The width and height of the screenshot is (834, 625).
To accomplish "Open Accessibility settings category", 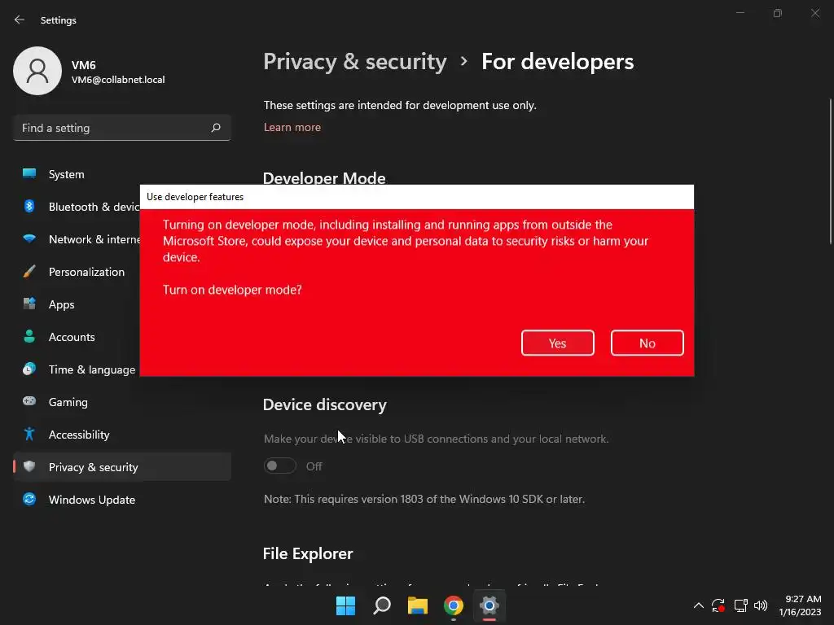I will 122,435.
